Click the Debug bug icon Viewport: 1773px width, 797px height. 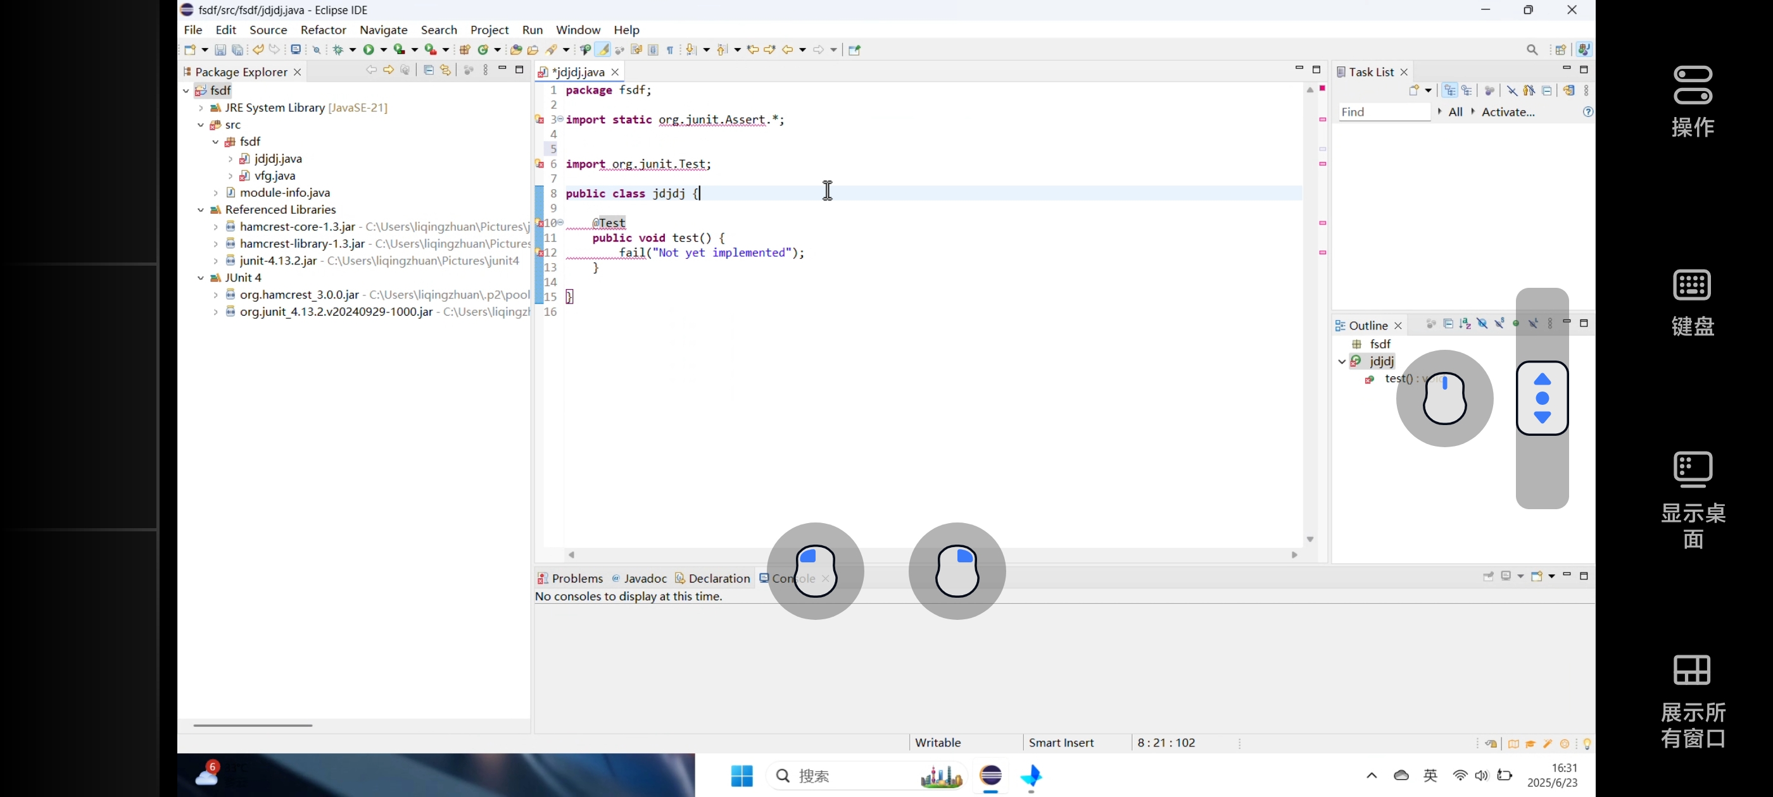pyautogui.click(x=338, y=49)
